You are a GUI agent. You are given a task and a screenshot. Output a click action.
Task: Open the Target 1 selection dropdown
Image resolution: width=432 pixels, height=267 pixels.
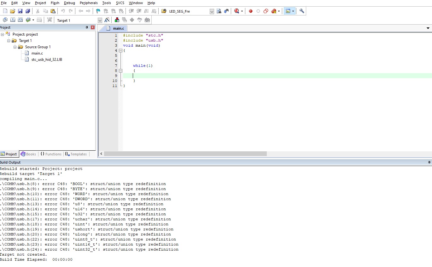[x=100, y=20]
